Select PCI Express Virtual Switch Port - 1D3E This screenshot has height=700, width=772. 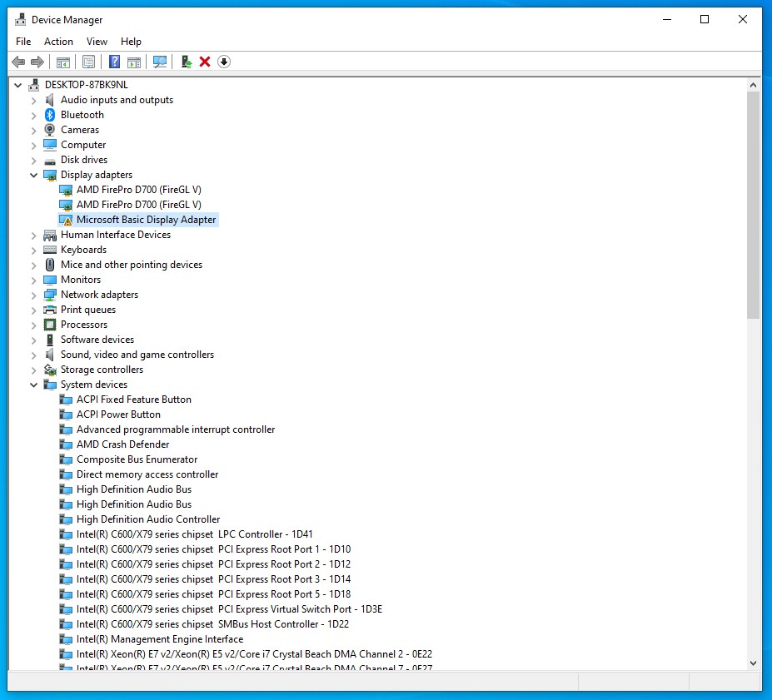point(229,609)
